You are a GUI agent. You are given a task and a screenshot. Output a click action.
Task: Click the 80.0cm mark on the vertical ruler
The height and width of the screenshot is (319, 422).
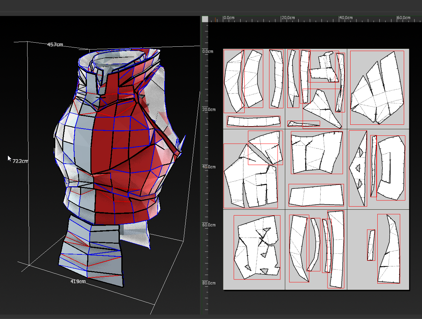point(209,283)
